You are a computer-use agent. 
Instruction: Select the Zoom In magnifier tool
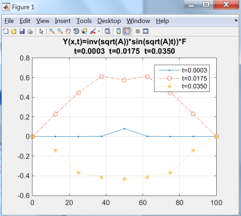tap(52, 31)
